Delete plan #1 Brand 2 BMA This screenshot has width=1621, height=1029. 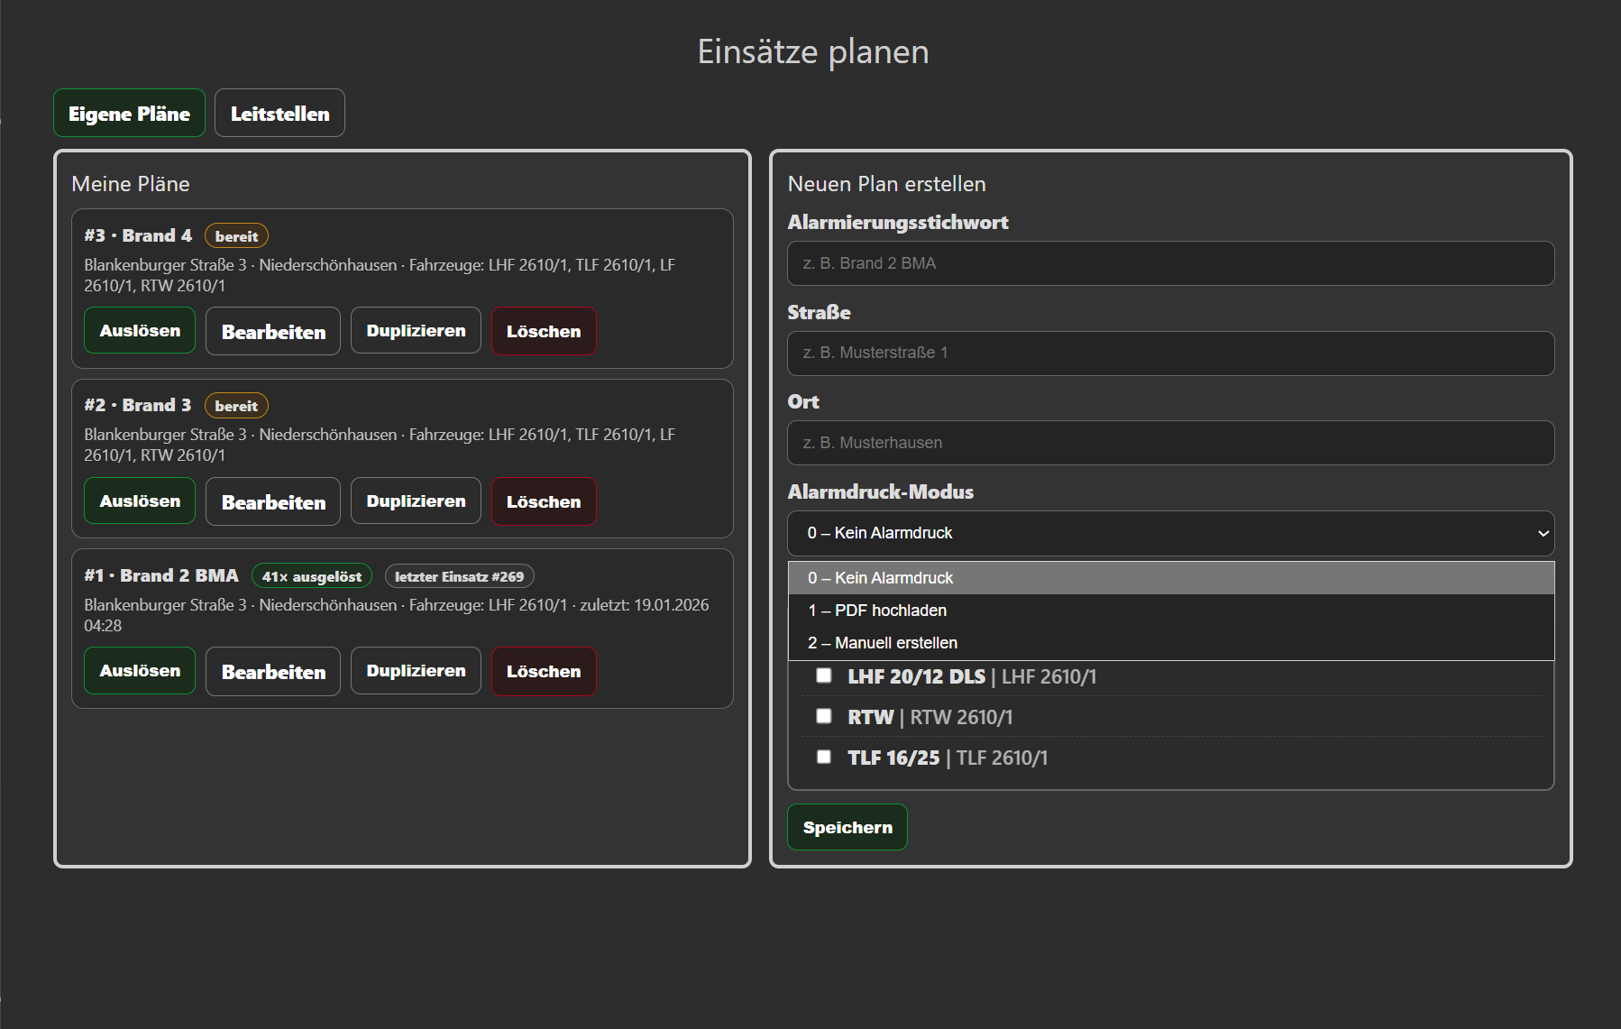[544, 671]
